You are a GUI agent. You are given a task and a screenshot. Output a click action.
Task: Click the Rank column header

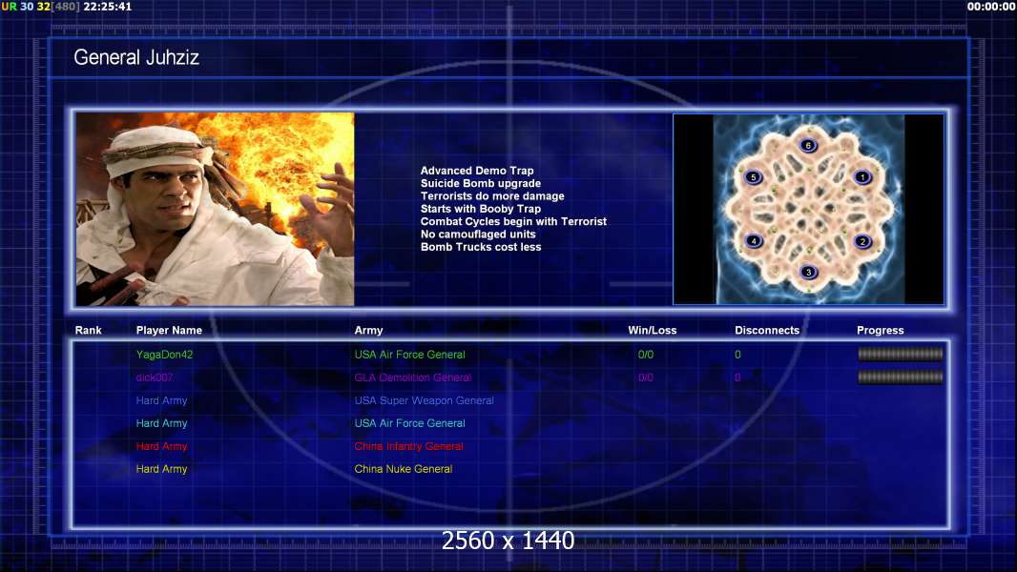tap(88, 330)
